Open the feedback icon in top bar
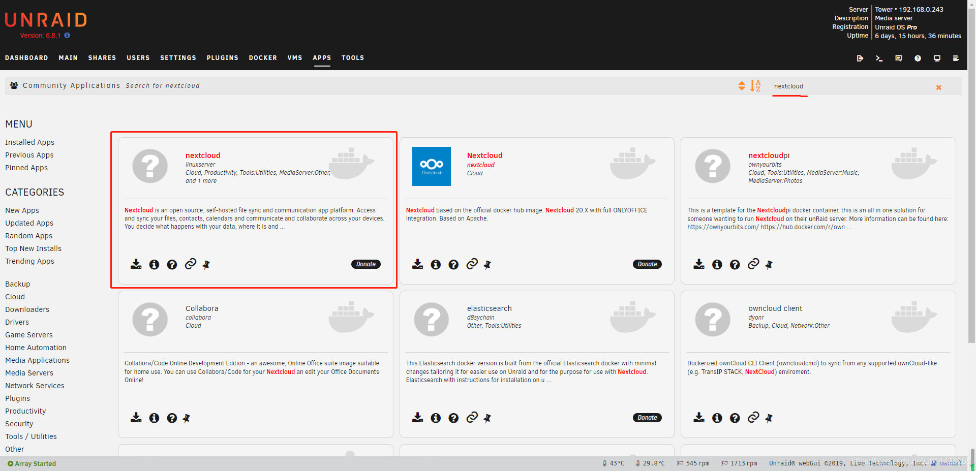 898,58
